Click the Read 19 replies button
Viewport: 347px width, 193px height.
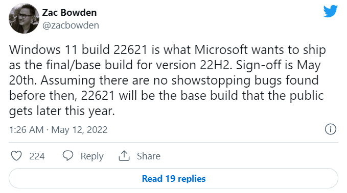(174, 178)
